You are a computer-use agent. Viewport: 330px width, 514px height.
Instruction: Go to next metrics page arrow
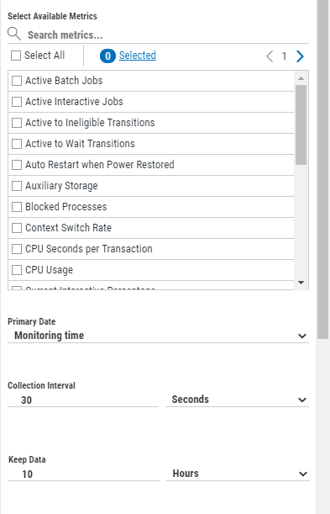[300, 56]
